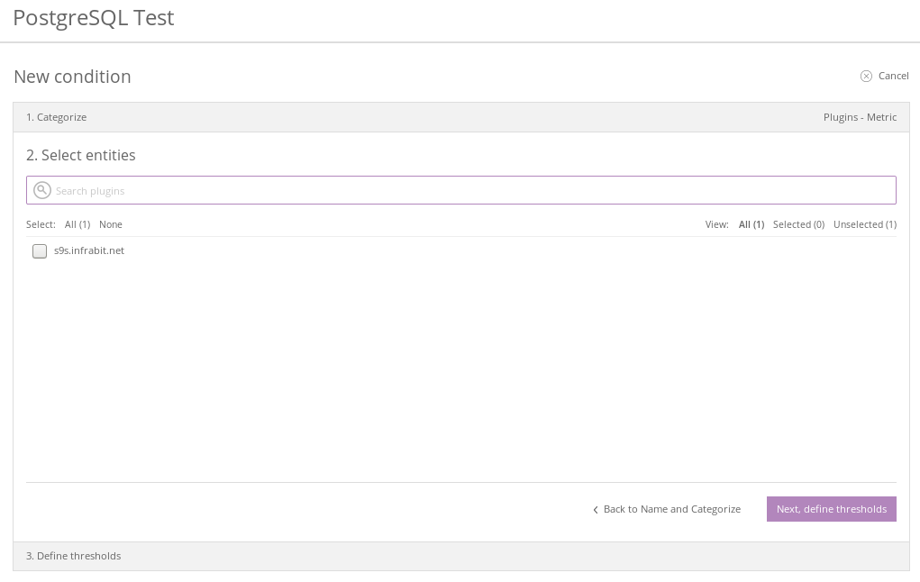Expand the 3. Define thresholds section
This screenshot has width=920, height=582.
tap(461, 556)
